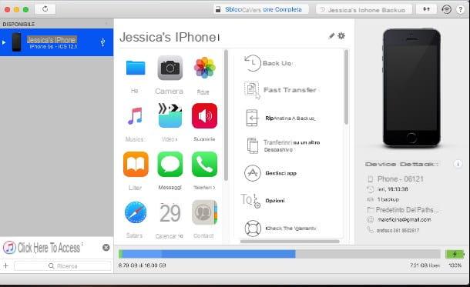
Task: Select Jessica's iPhone in sidebar
Action: pyautogui.click(x=57, y=42)
